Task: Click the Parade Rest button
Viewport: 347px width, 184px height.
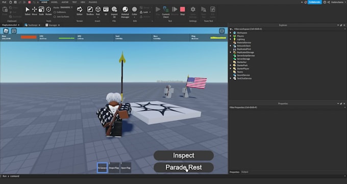Action: click(x=184, y=167)
